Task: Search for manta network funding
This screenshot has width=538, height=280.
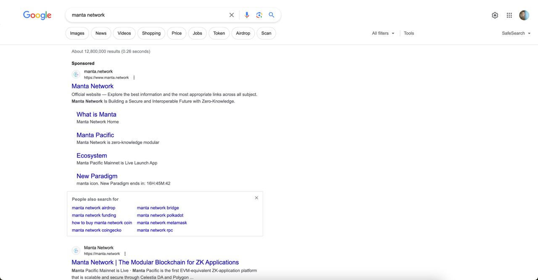Action: pyautogui.click(x=94, y=215)
